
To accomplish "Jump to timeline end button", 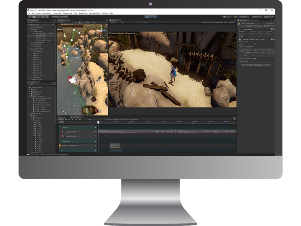I will coord(80,119).
